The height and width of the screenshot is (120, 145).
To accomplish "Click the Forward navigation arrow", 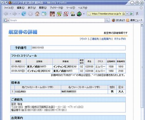I will [15, 14].
